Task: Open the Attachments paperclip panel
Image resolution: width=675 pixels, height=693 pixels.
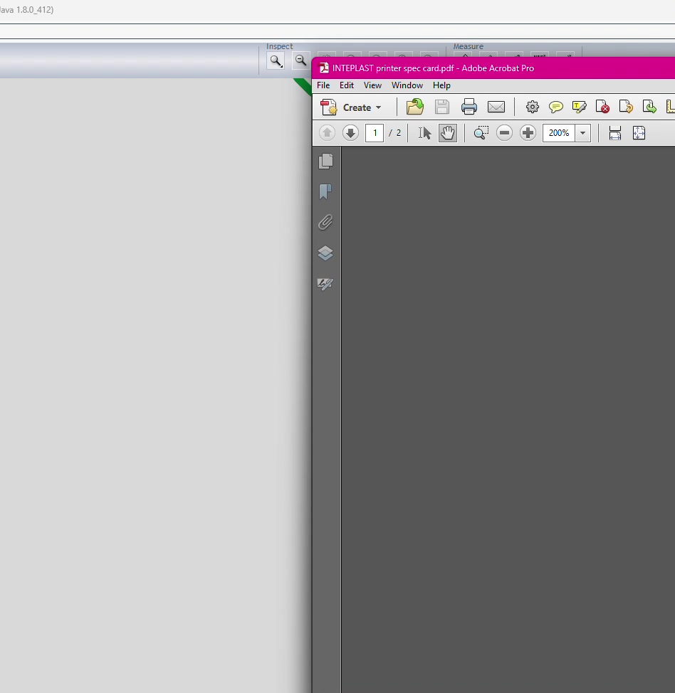Action: pos(325,223)
